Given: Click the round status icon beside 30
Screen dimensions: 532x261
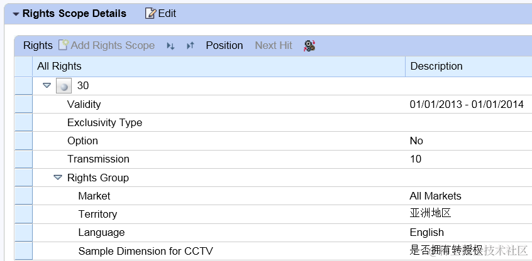Looking at the screenshot, I should (64, 87).
